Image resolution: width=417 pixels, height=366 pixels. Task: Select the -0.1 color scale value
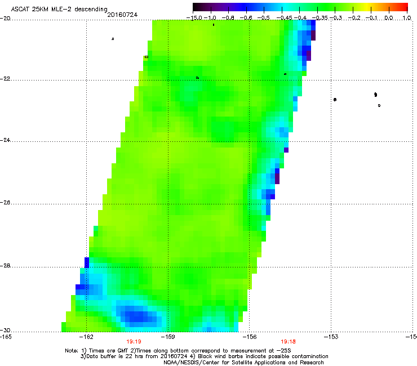[x=372, y=18]
